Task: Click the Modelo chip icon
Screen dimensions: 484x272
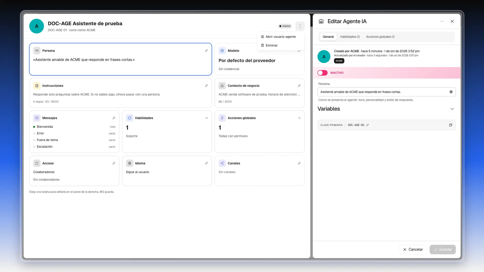Action: (x=222, y=51)
